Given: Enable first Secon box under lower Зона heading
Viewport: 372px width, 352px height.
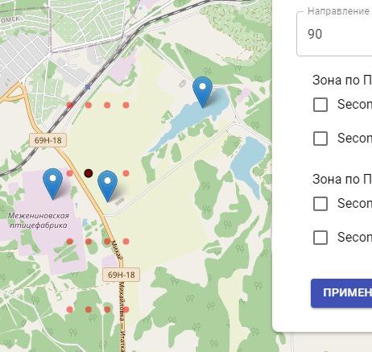Looking at the screenshot, I should coord(320,204).
